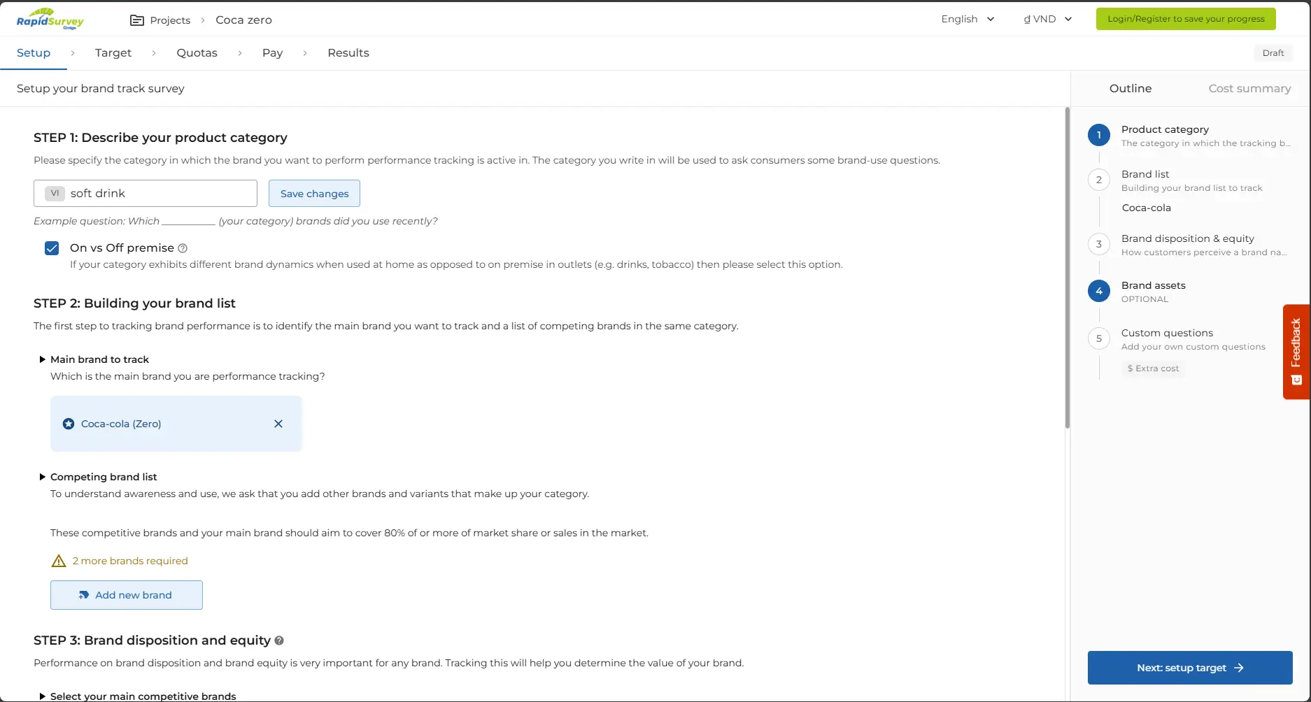Image resolution: width=1311 pixels, height=702 pixels.
Task: Open the Projects breadcrumb link
Action: [170, 20]
